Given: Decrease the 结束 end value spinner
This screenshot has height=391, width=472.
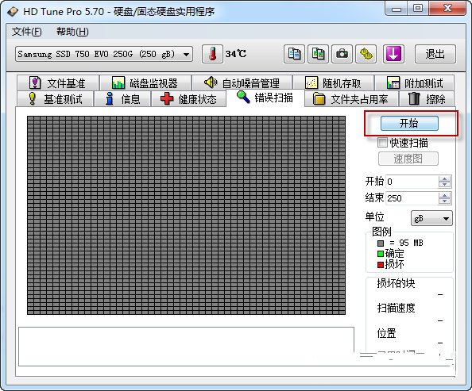Looking at the screenshot, I should pos(445,201).
